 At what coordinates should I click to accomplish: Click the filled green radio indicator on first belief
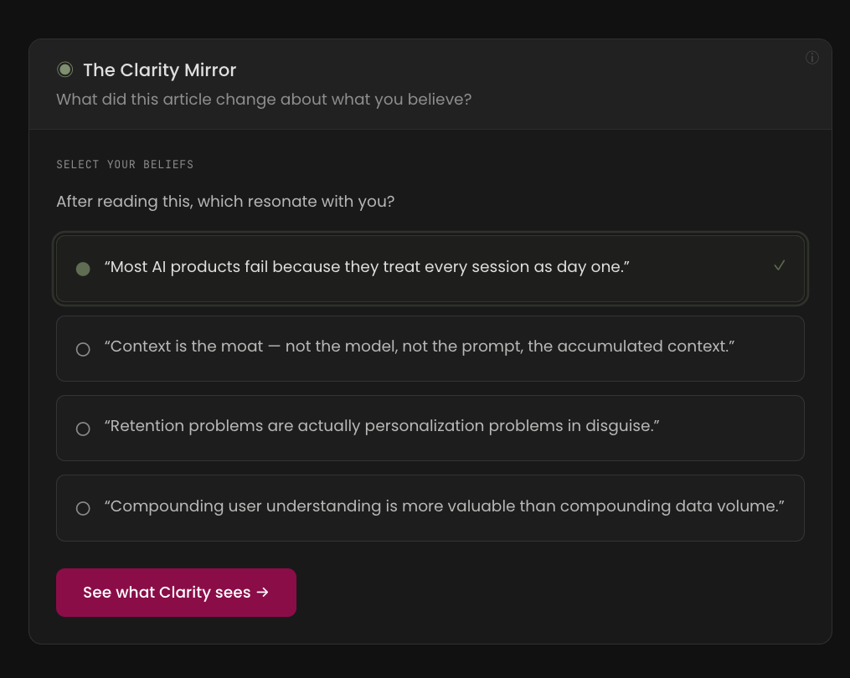tap(82, 269)
